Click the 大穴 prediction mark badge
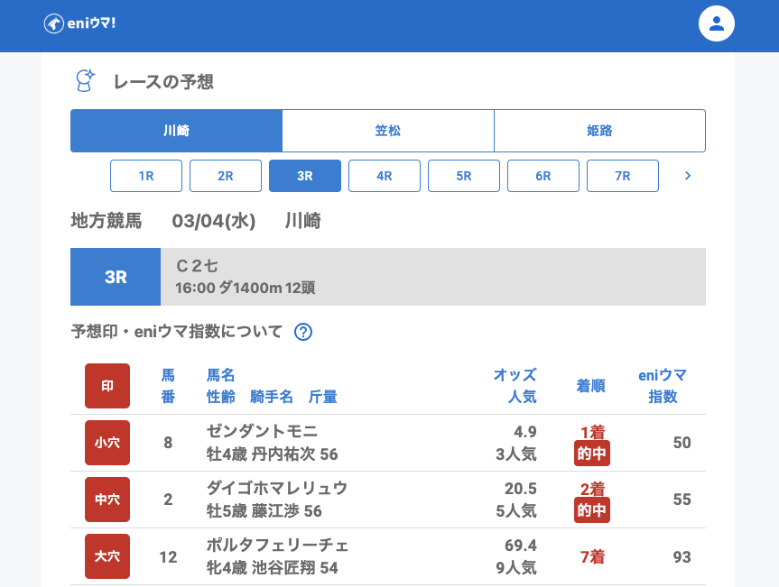The image size is (779, 587). click(x=107, y=556)
